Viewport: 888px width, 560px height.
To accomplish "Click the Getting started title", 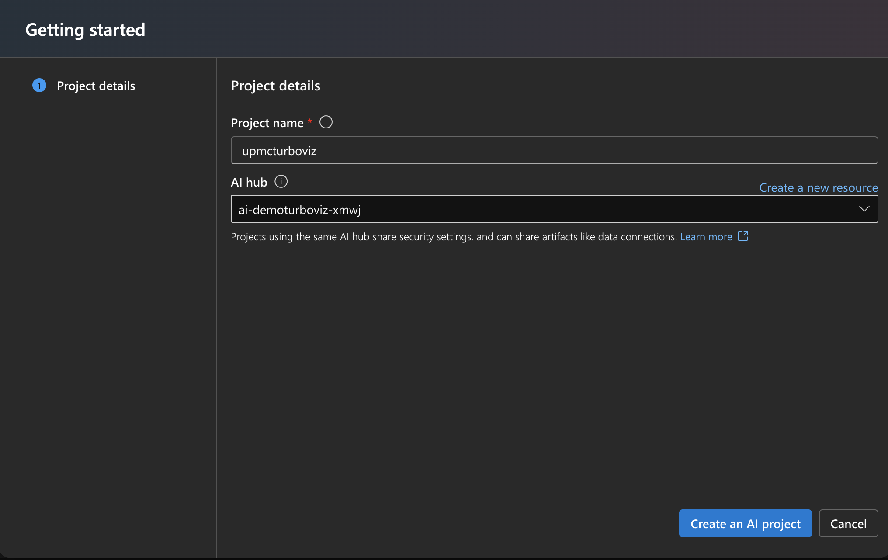I will click(x=85, y=30).
